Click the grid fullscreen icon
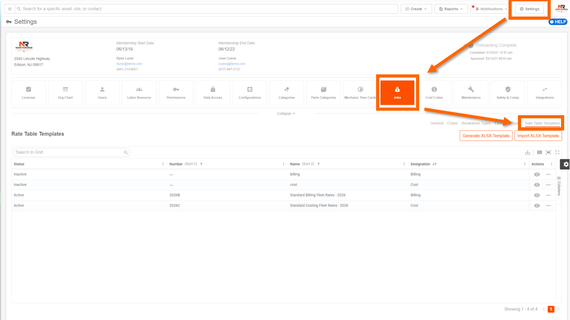Image resolution: width=570 pixels, height=320 pixels. (557, 152)
